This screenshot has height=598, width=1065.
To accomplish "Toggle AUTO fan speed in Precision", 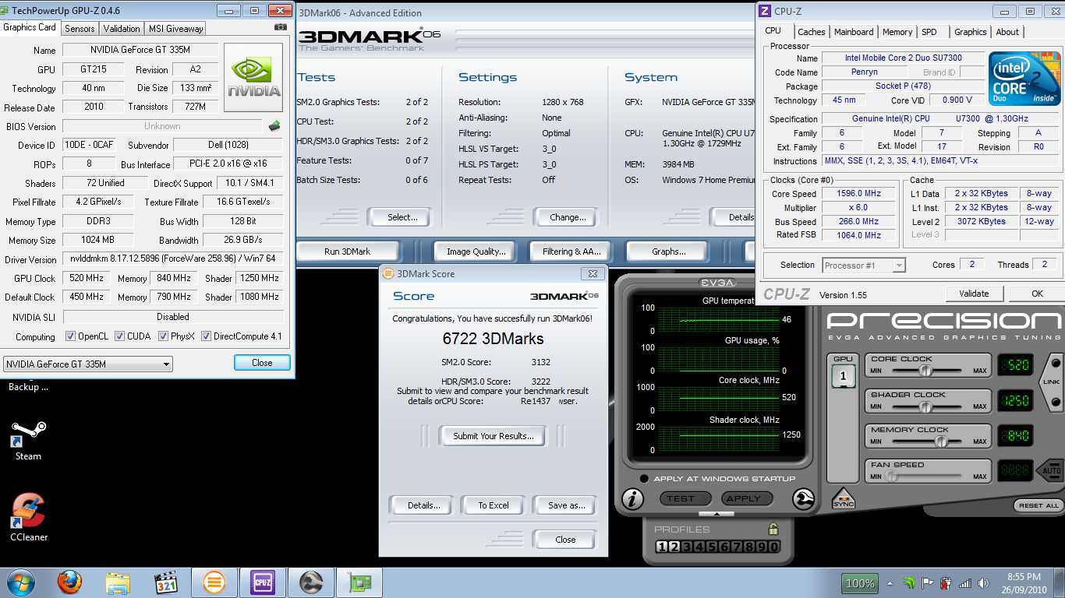I will (x=1049, y=470).
